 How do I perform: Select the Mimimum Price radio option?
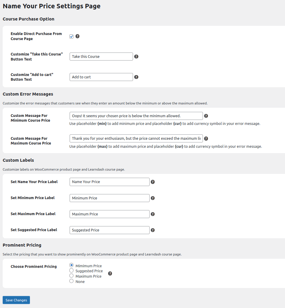point(71,265)
